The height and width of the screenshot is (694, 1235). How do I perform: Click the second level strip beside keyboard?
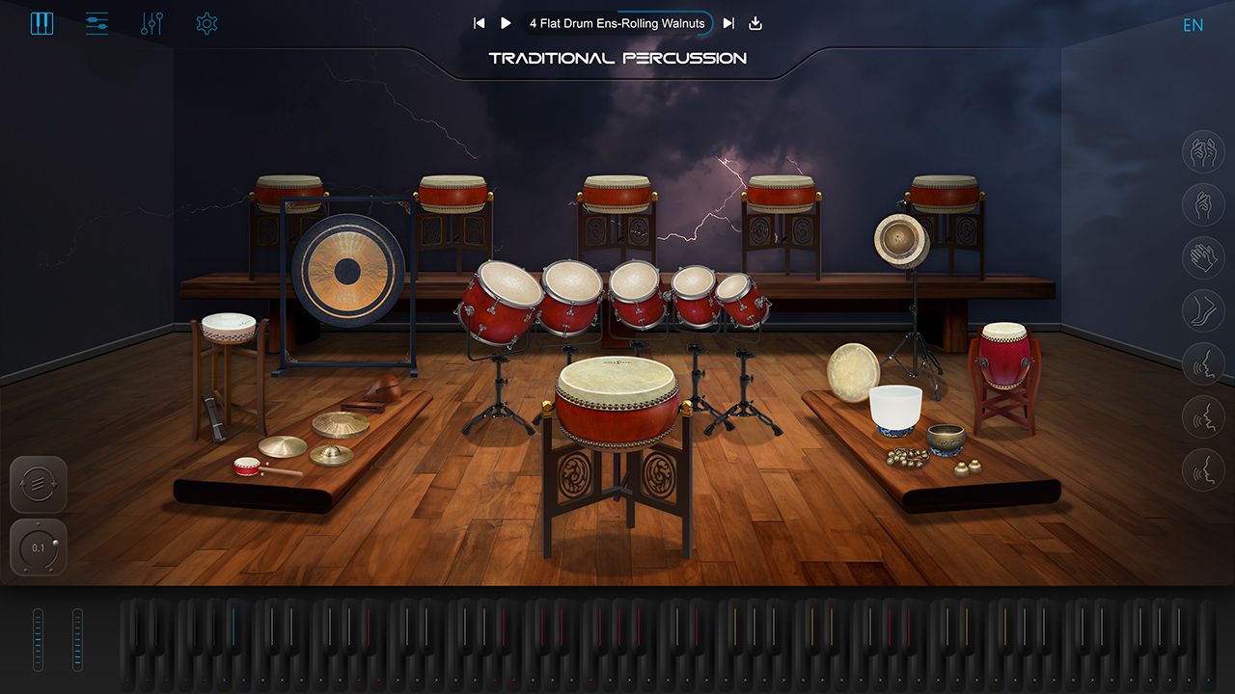point(77,639)
